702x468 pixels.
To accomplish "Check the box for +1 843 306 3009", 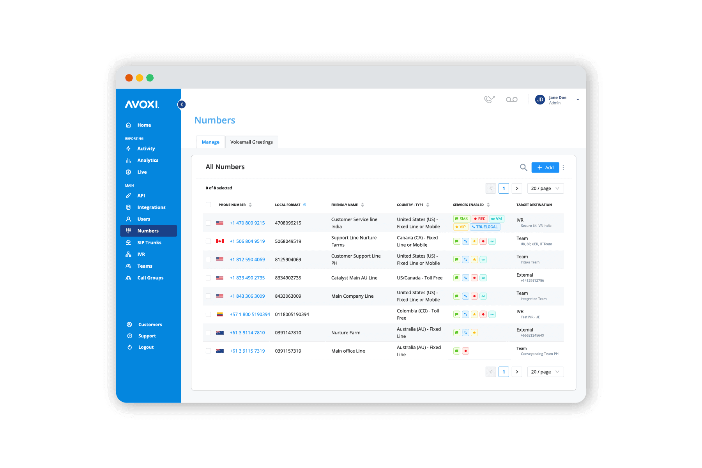I will [209, 296].
